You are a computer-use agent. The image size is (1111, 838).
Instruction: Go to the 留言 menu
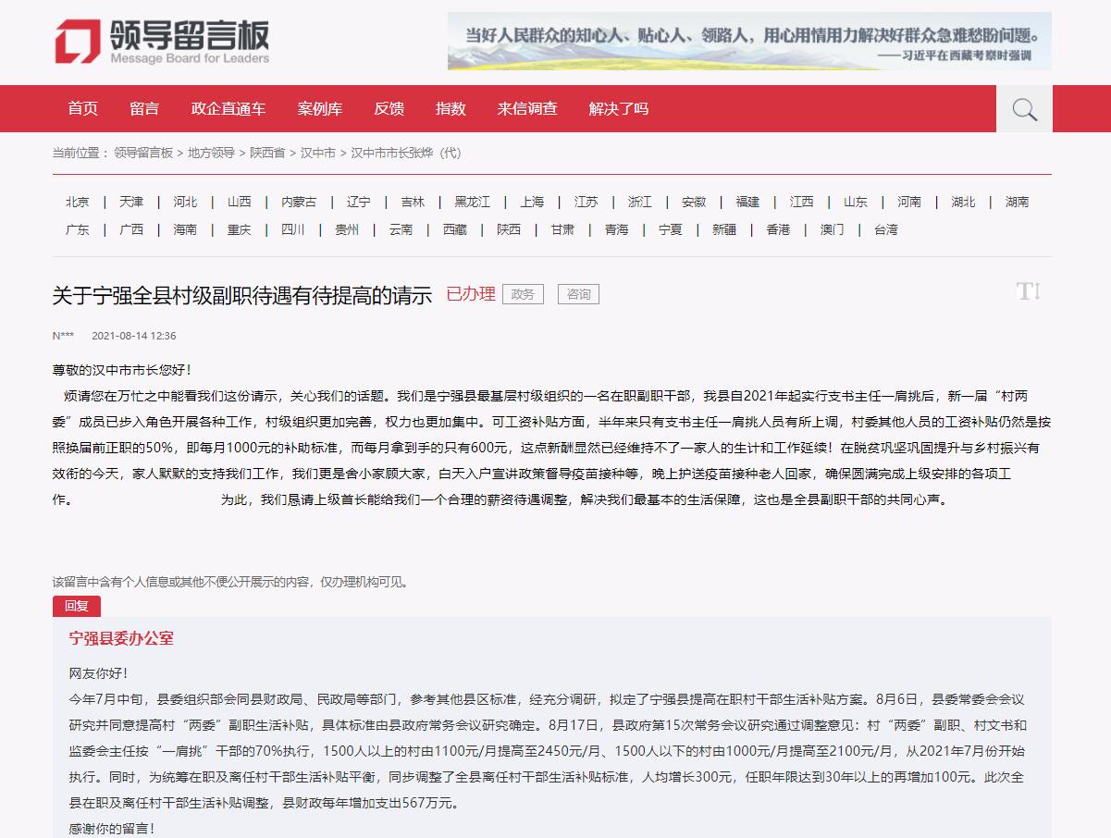pyautogui.click(x=144, y=109)
